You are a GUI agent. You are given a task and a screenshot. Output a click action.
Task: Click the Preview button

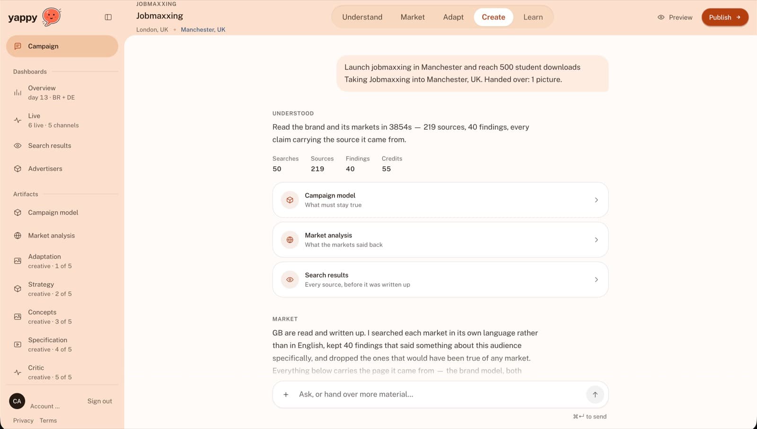tap(675, 17)
